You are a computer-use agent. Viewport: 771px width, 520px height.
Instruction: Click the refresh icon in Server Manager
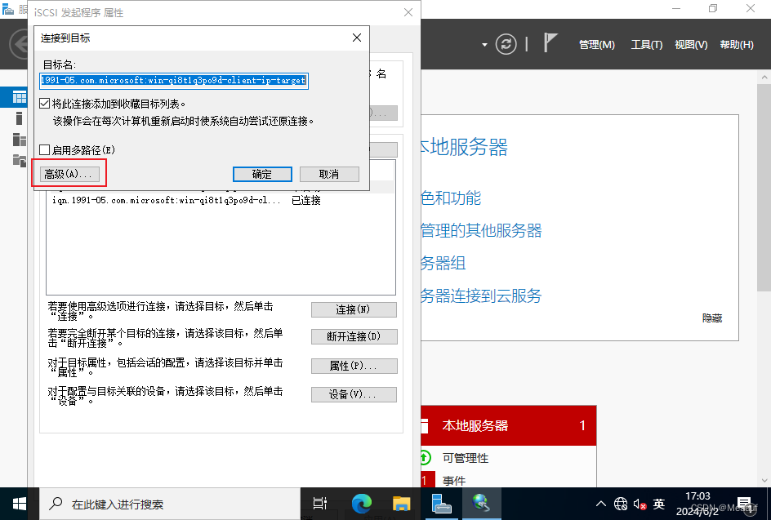pyautogui.click(x=506, y=44)
